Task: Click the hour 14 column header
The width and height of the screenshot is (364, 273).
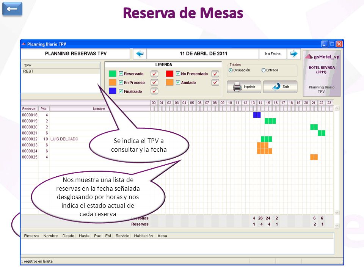Action: (260, 103)
